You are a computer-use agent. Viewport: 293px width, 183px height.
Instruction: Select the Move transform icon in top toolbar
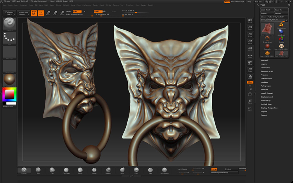pyautogui.click(x=48, y=13)
